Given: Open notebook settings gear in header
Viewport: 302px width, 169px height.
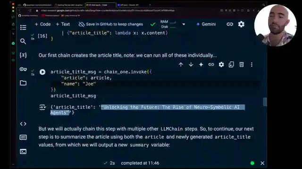Looking at the screenshot, I should click(241, 24).
